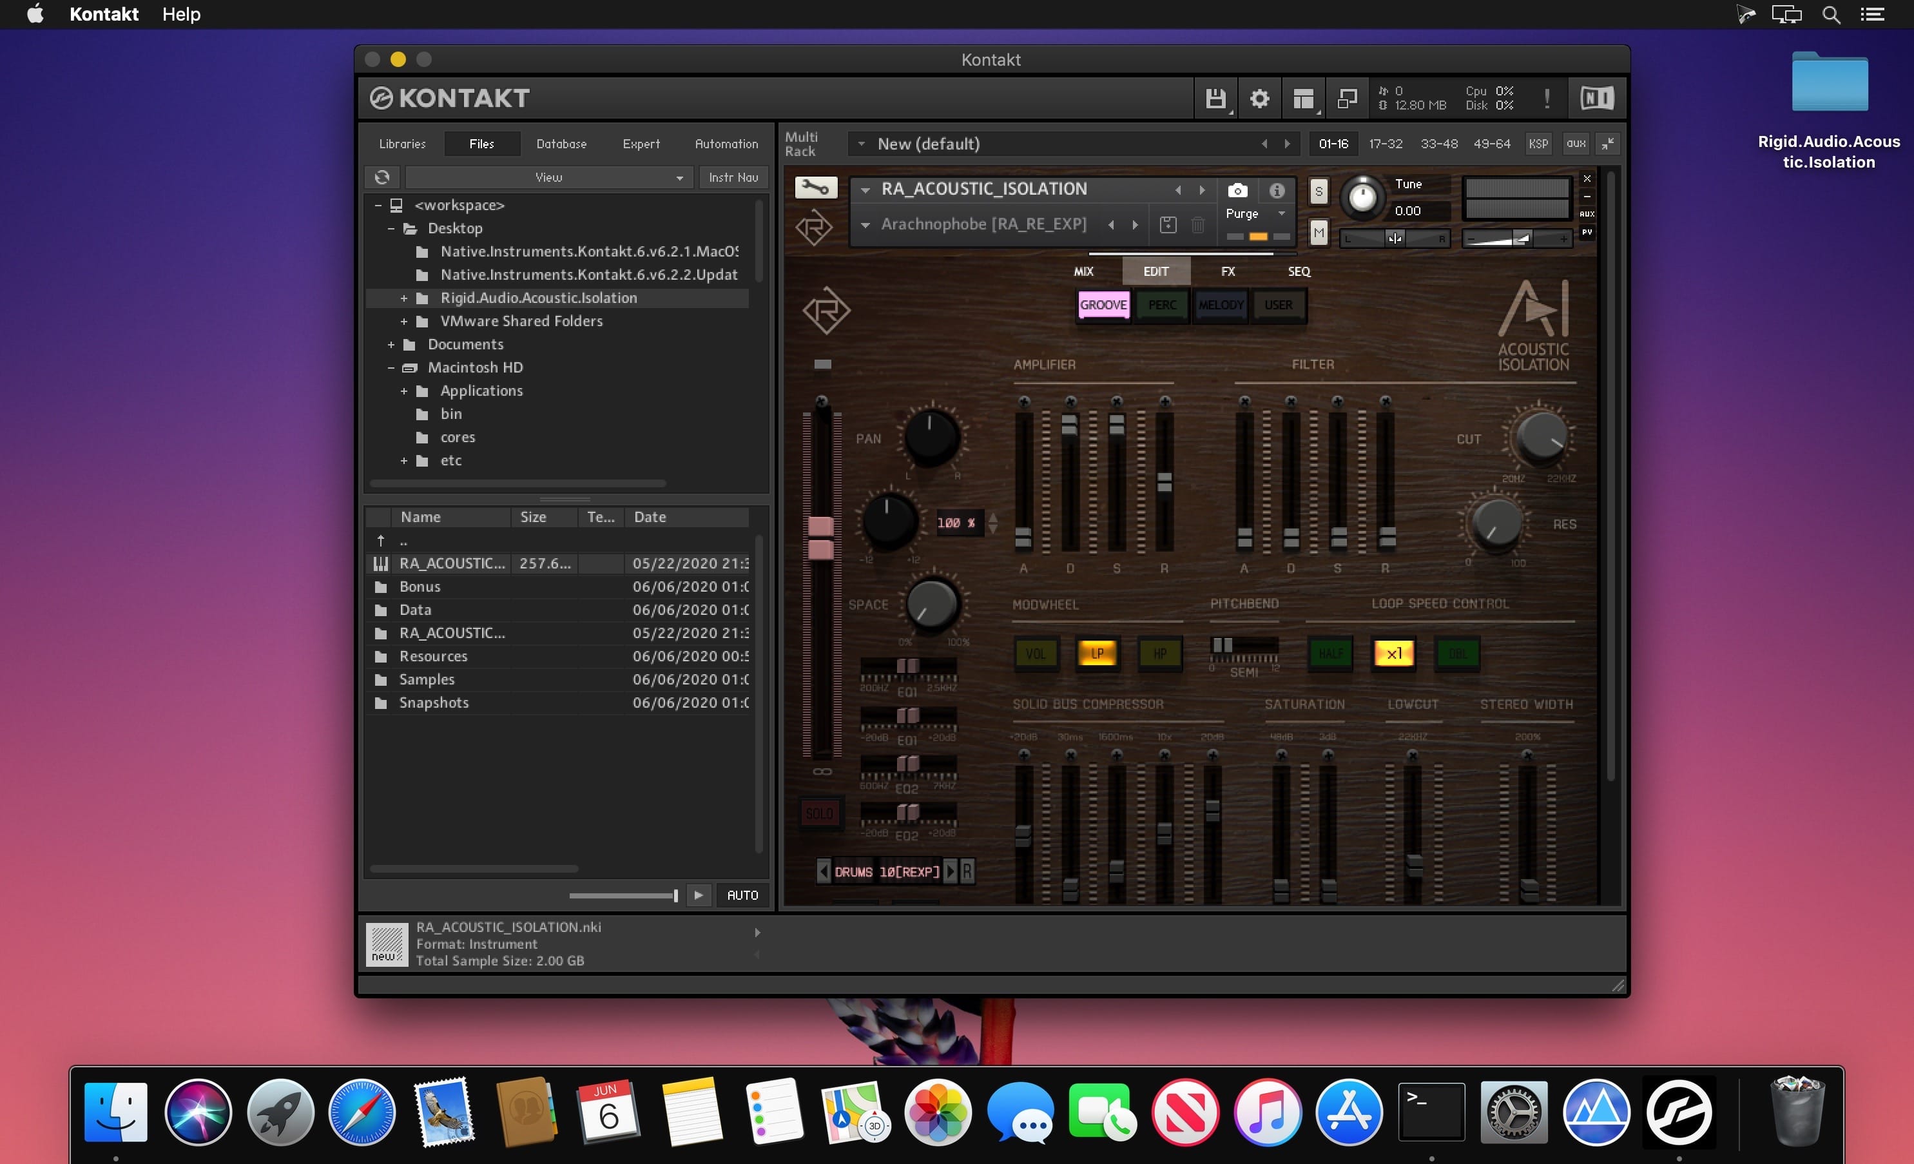Open Kontakt icon in the Dock
The width and height of the screenshot is (1914, 1164).
(x=1678, y=1112)
